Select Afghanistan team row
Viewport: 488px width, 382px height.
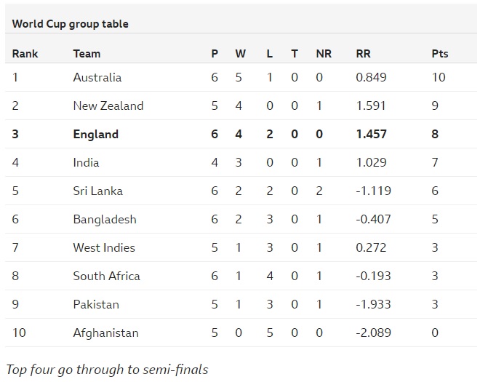pyautogui.click(x=105, y=333)
